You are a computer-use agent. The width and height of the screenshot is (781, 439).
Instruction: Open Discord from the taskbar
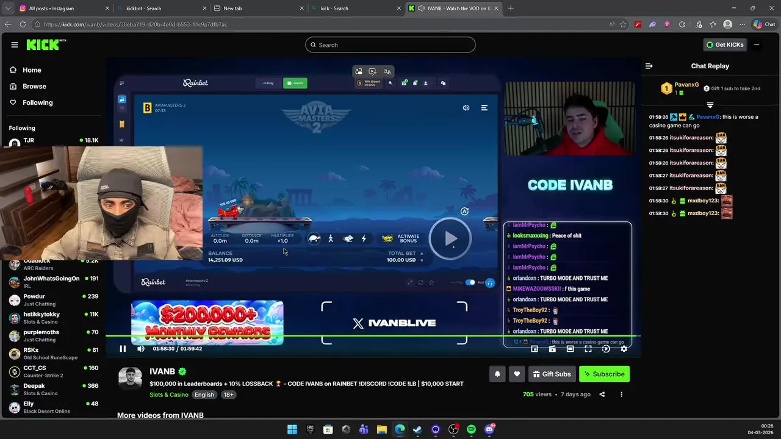click(x=489, y=430)
